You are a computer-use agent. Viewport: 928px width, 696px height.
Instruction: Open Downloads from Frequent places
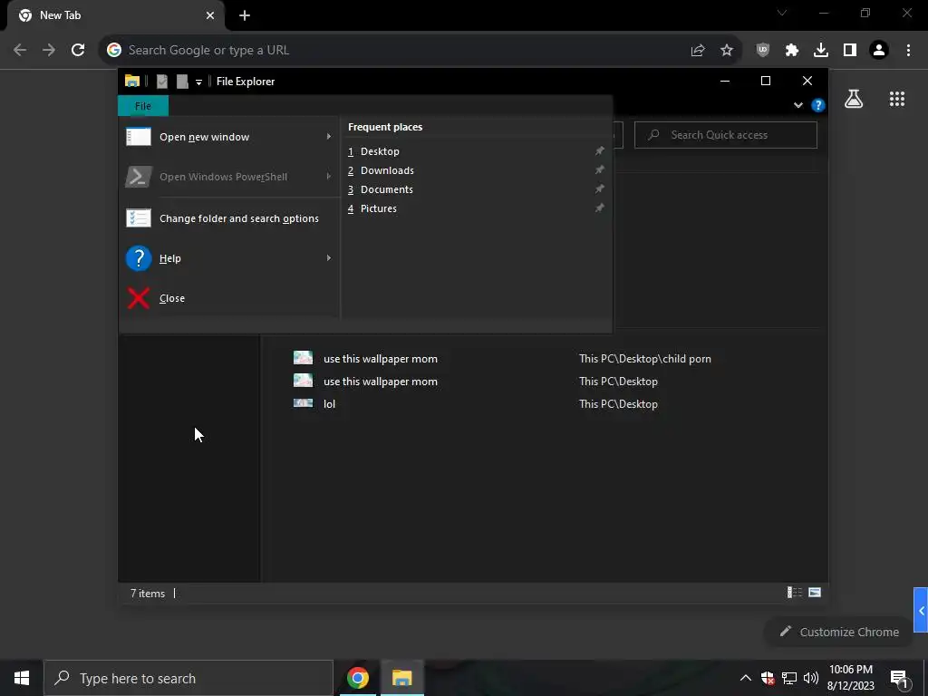[477, 170]
